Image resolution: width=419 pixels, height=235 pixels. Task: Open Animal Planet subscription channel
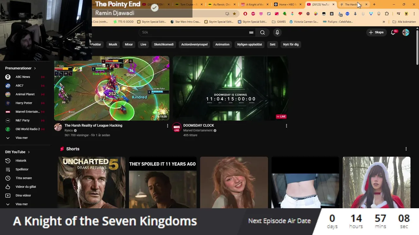[x=25, y=94]
